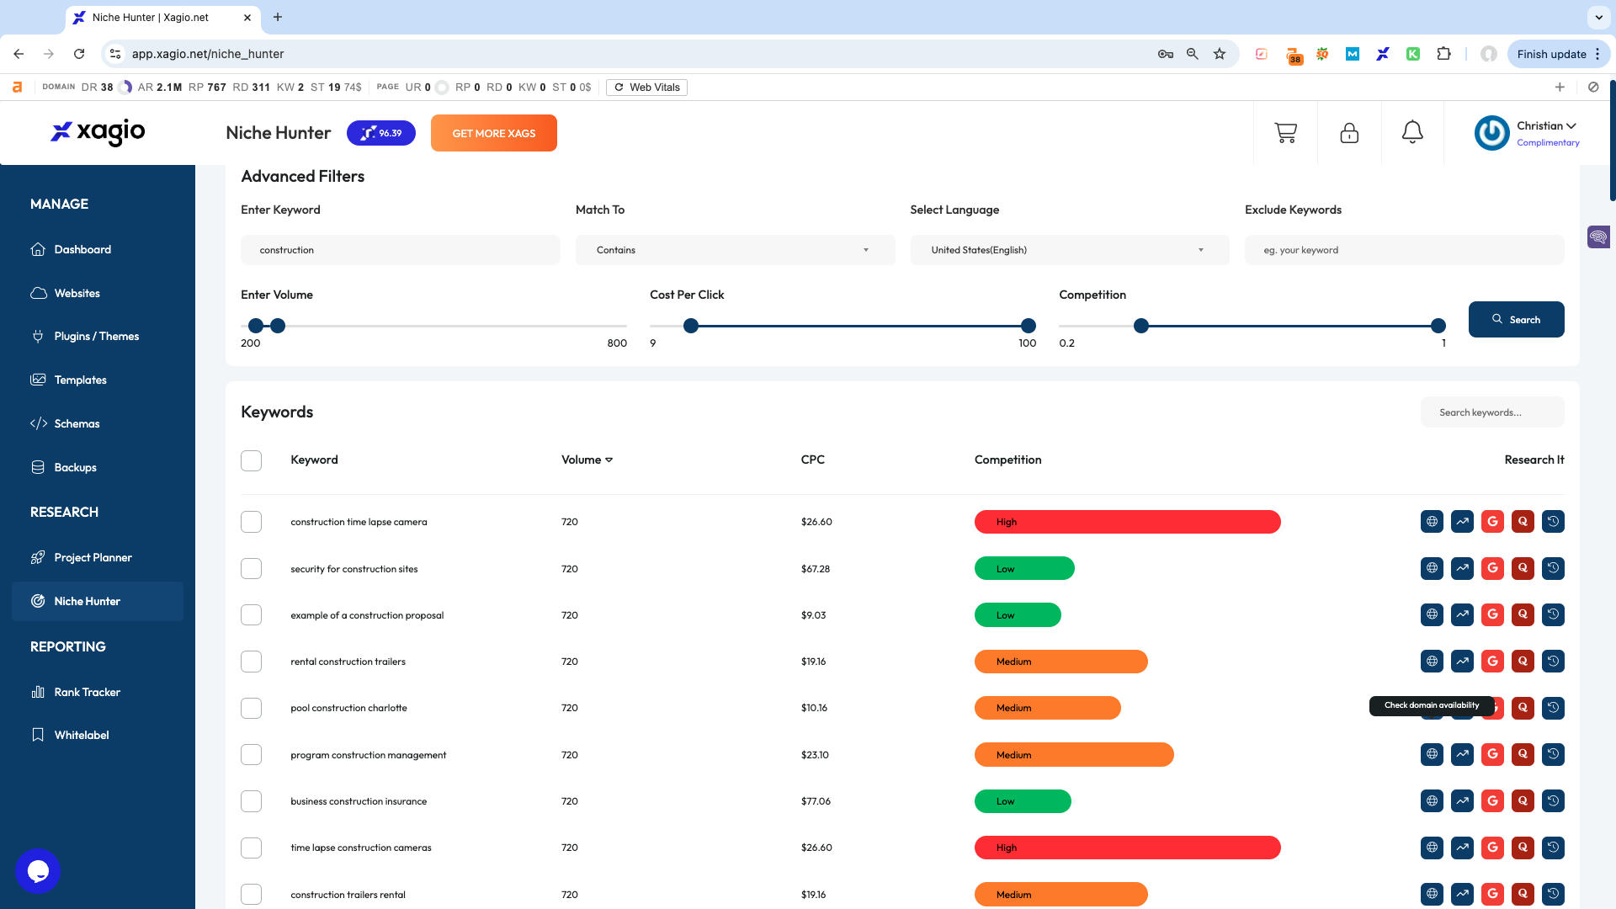Open the chat support bubble

[38, 871]
